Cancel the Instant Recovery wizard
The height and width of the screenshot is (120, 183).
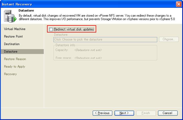click(168, 113)
